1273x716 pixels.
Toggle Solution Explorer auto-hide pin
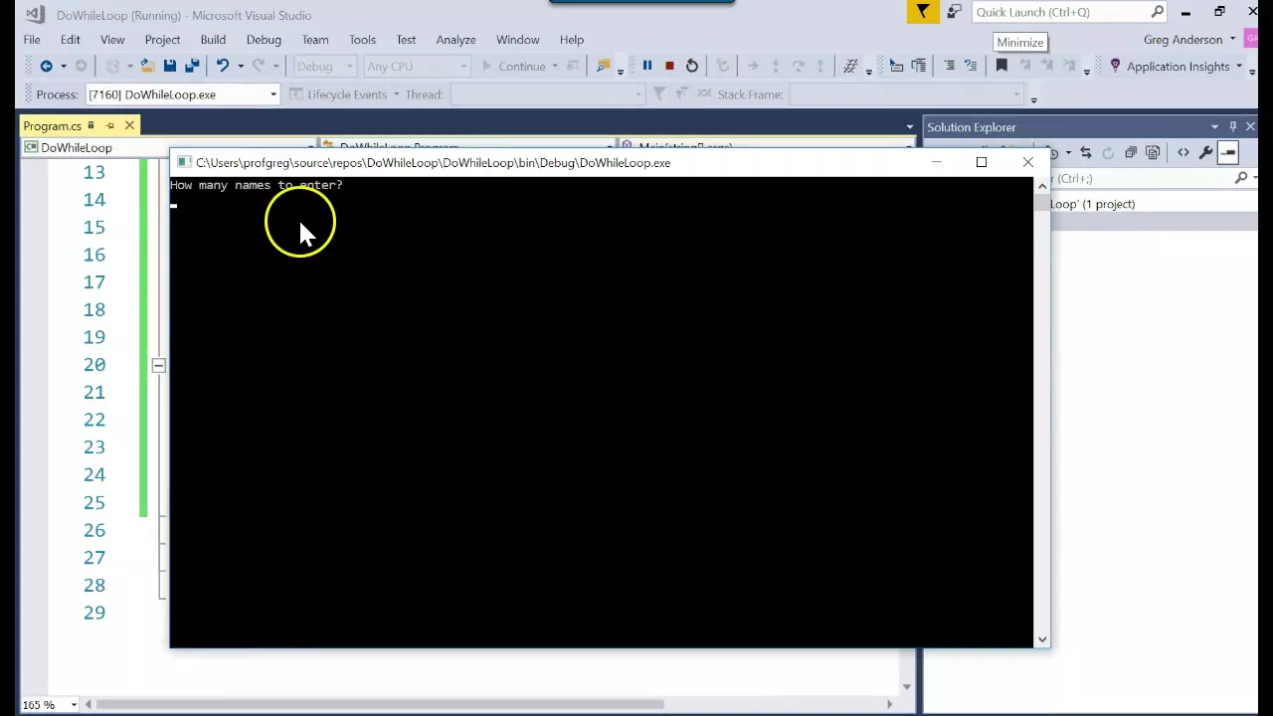(x=1233, y=127)
